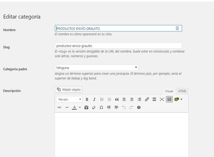Click the autofill icon inside Nombre field
Screen dimensions: 214x157
click(177, 28)
